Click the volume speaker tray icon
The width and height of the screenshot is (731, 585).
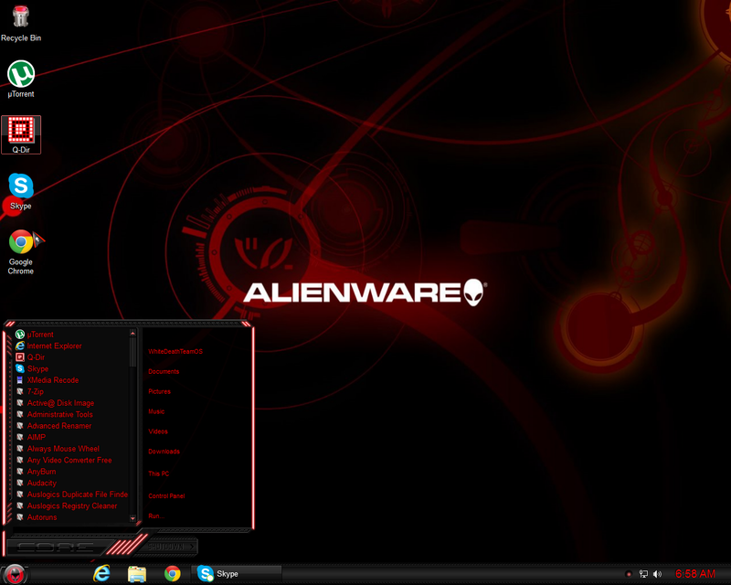657,574
